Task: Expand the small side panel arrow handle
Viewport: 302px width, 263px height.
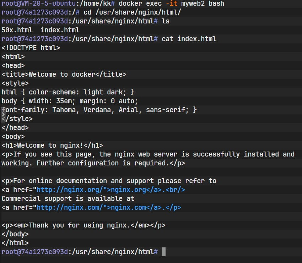Action: 3,114
